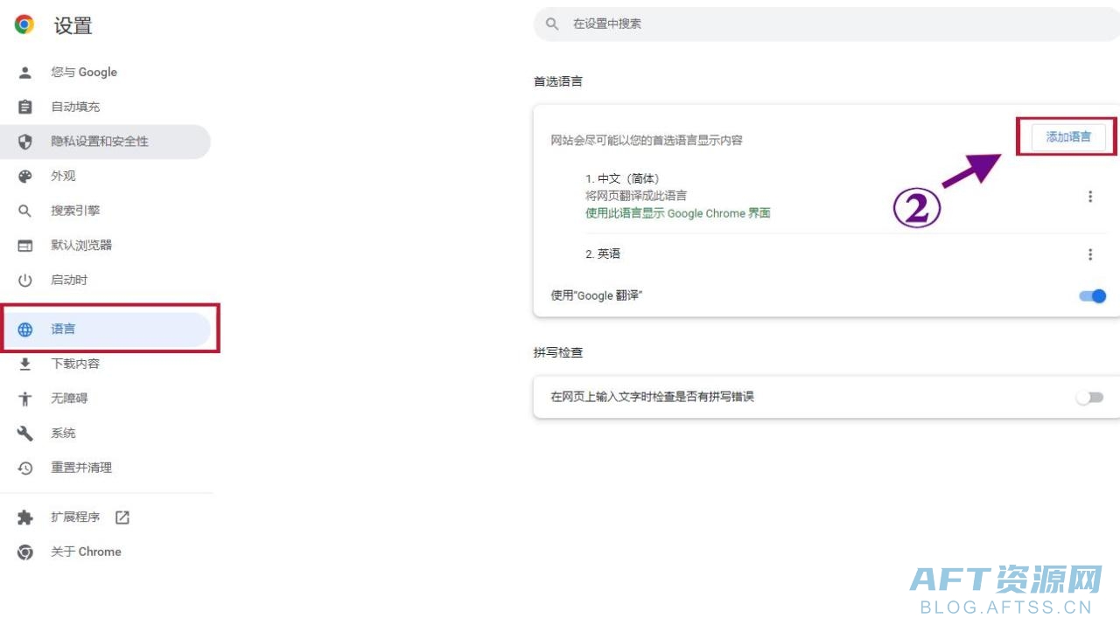
Task: Open the 外观 settings page
Action: click(105, 177)
